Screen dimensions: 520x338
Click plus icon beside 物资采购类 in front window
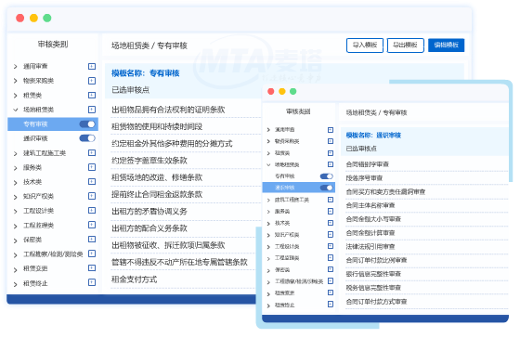(x=331, y=141)
